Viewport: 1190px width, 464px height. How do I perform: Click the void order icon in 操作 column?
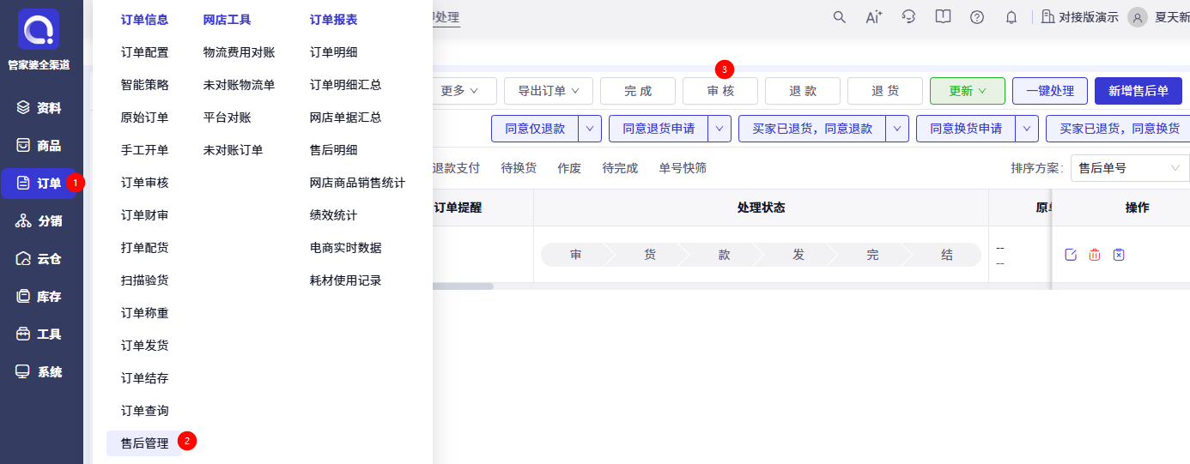[x=1119, y=255]
